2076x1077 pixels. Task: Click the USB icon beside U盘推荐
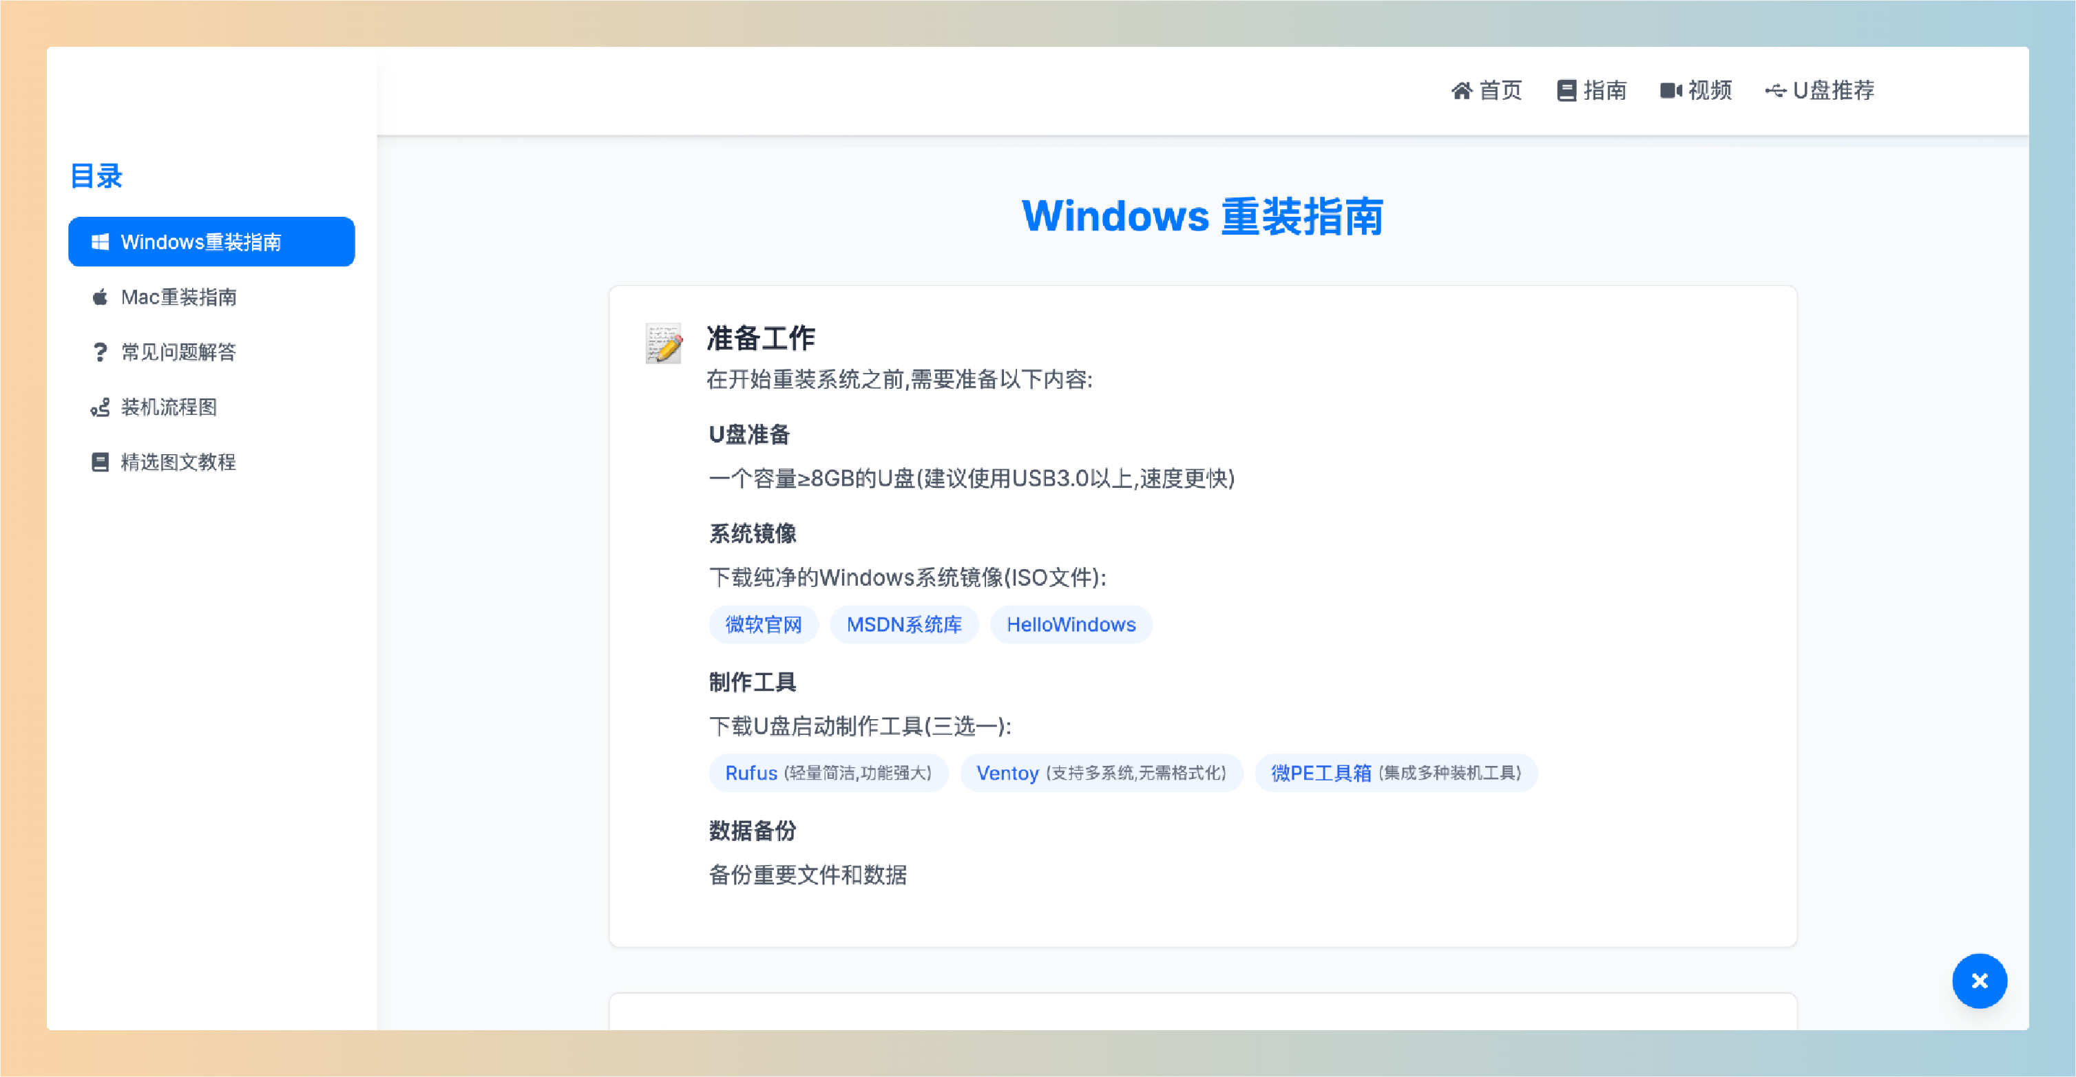1775,90
